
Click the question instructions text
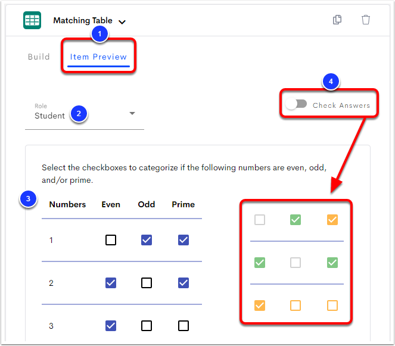point(184,174)
